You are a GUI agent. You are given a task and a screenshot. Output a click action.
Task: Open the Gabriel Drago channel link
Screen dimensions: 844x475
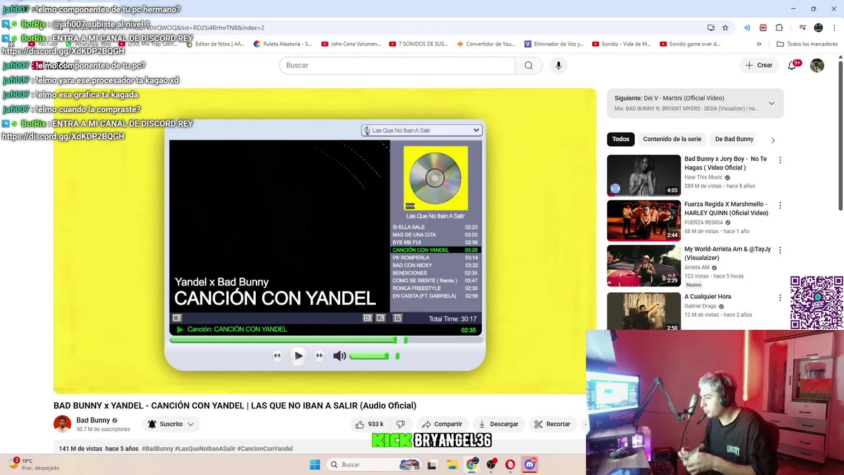coord(700,306)
